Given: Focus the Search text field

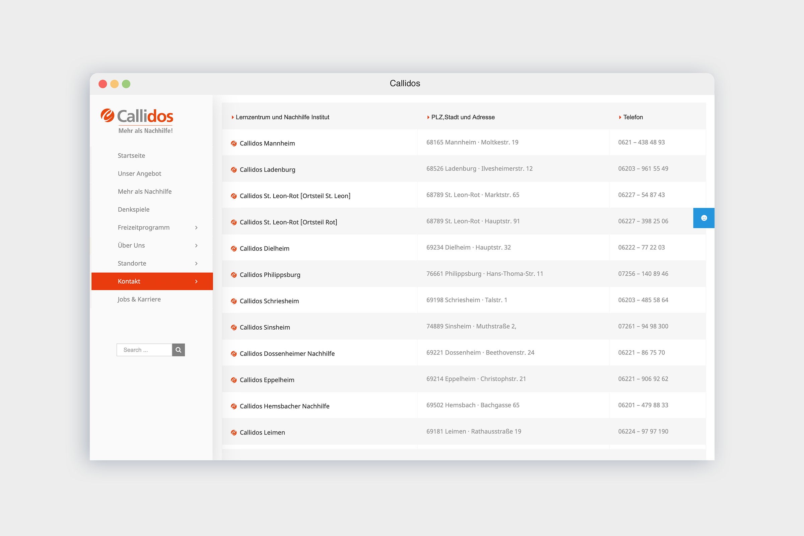Looking at the screenshot, I should click(144, 350).
